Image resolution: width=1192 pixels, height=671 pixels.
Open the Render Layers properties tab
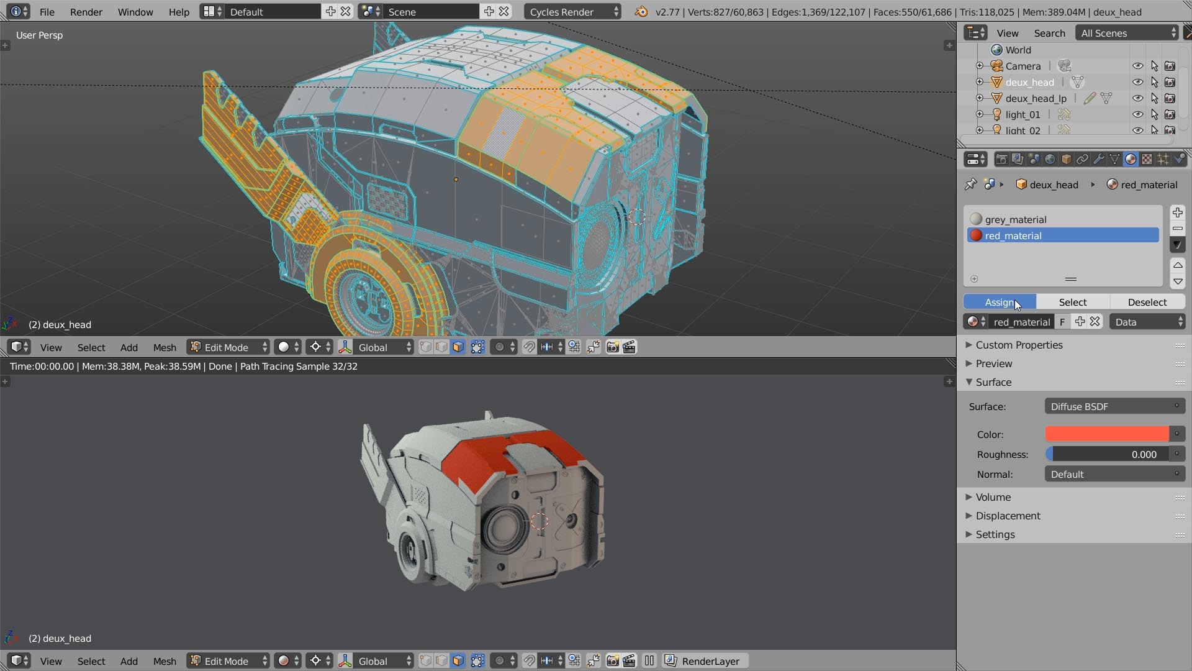click(1018, 160)
